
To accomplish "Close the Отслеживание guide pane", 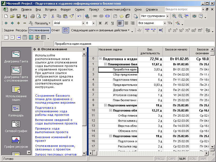I will click(x=84, y=49).
